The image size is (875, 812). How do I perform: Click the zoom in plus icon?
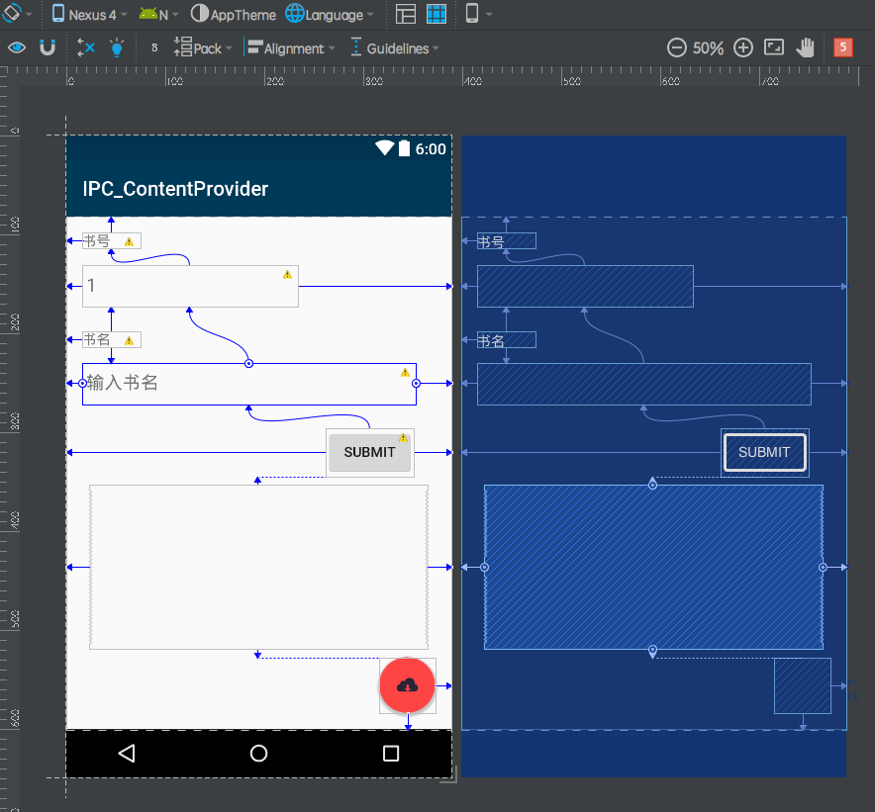tap(743, 47)
